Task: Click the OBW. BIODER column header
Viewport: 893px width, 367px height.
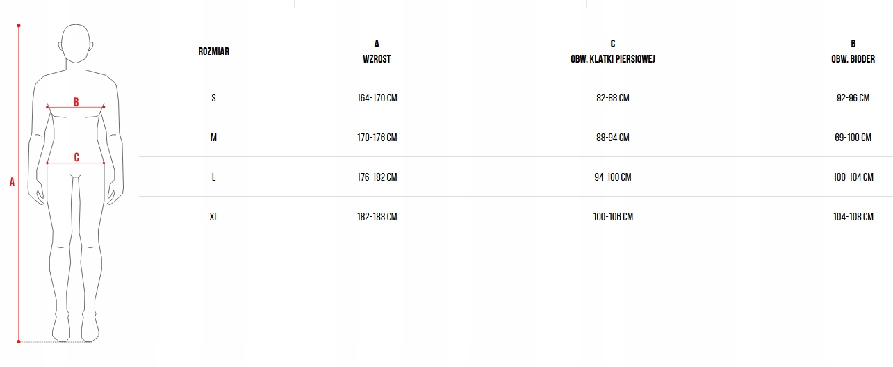Action: click(x=853, y=59)
